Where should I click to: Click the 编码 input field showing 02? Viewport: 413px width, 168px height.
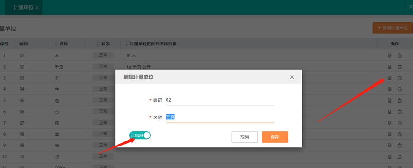[x=220, y=100]
